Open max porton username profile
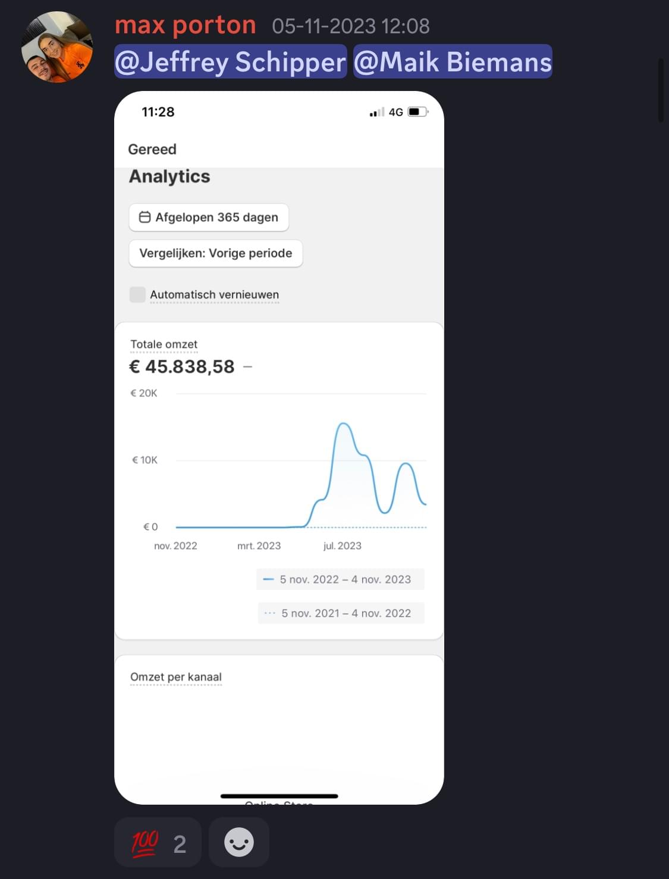Viewport: 669px width, 879px height. (185, 26)
